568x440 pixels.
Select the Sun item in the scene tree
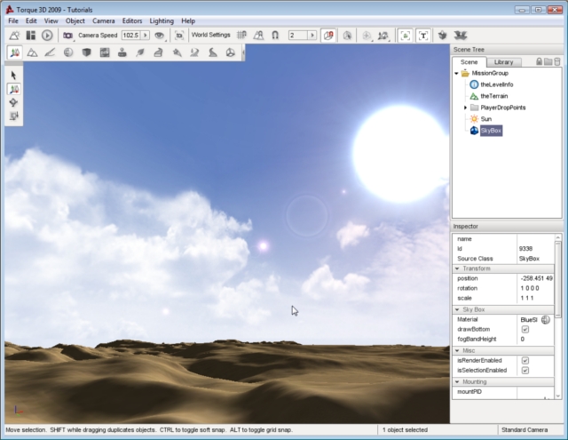pyautogui.click(x=485, y=118)
